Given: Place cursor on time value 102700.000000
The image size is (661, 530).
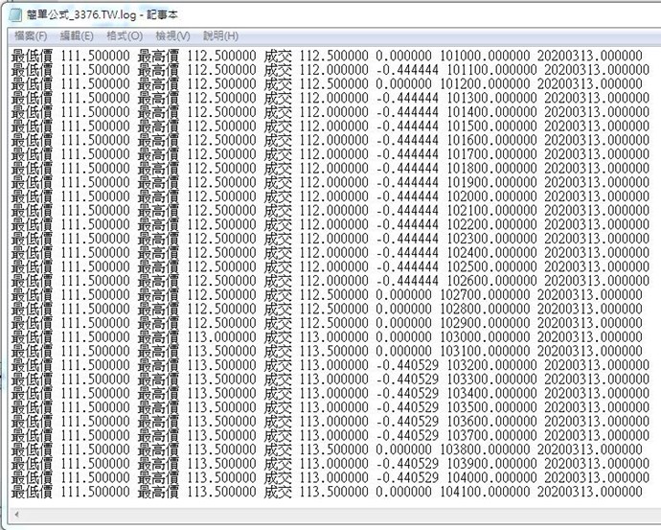Looking at the screenshot, I should pos(484,294).
